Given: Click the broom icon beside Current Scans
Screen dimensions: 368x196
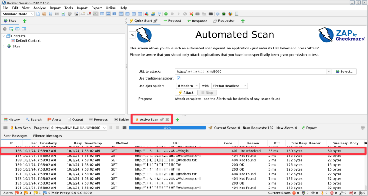Looking at the screenshot, I should pos(211,128).
